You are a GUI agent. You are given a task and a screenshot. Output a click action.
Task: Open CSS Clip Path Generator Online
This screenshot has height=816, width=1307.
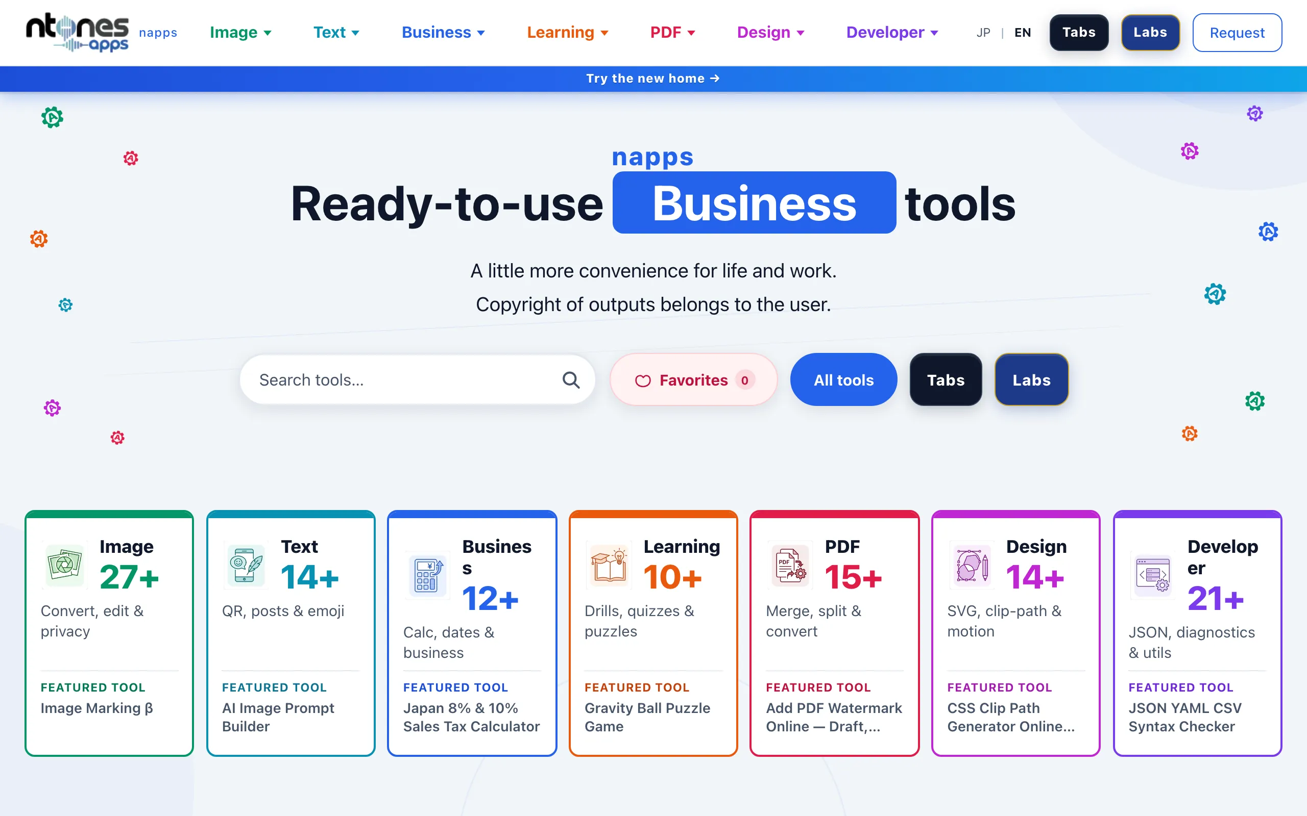(x=1011, y=717)
